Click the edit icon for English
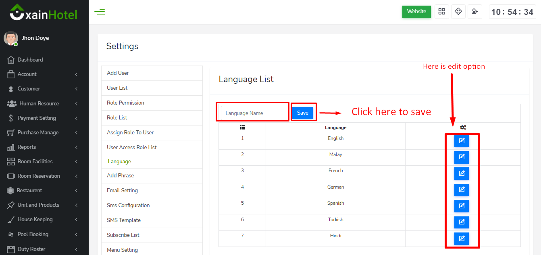Screen dimensions: 541x255 (461, 141)
